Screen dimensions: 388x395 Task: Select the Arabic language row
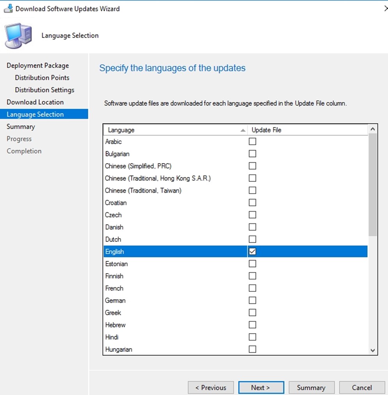coord(235,141)
